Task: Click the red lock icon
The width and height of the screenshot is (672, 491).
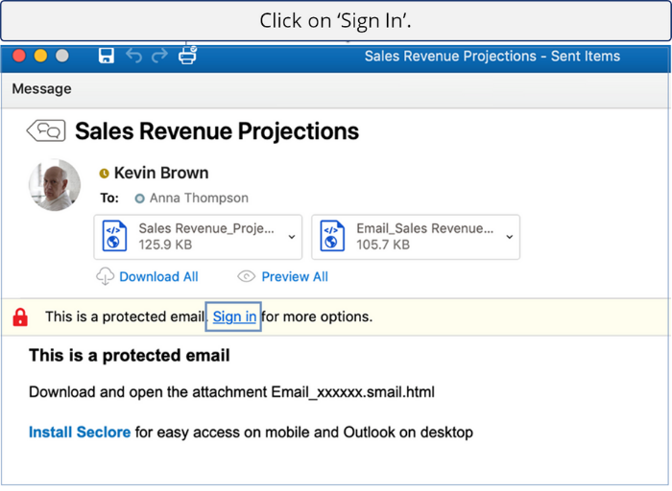Action: pos(20,316)
